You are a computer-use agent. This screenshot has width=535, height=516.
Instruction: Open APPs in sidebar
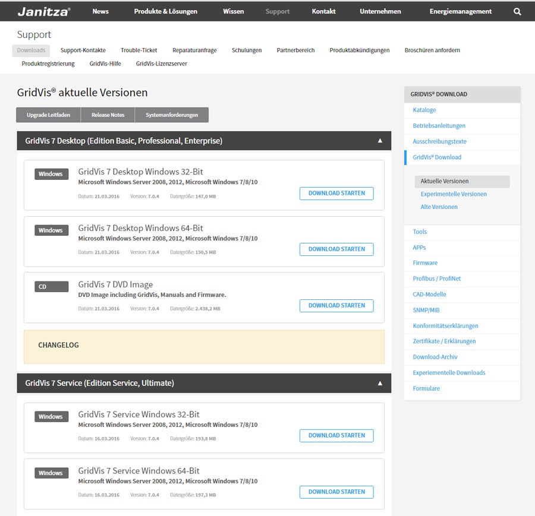pyautogui.click(x=419, y=248)
